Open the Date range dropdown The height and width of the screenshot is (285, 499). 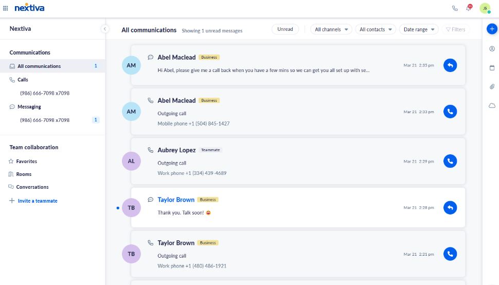pos(419,29)
